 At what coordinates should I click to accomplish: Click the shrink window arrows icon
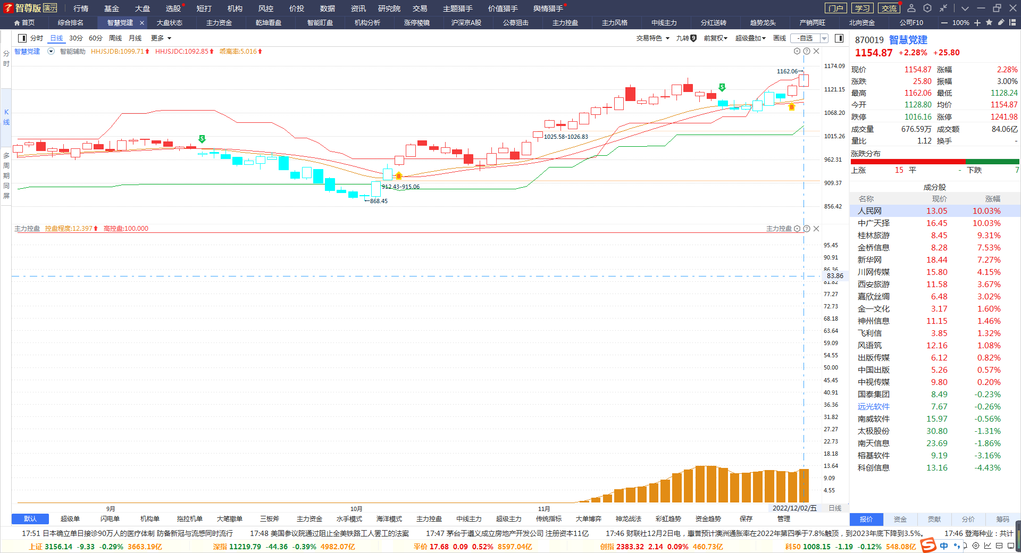pos(943,8)
